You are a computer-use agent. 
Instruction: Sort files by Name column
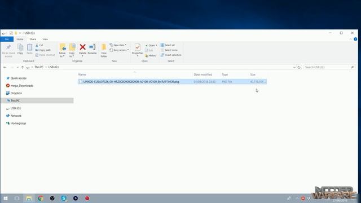click(82, 74)
